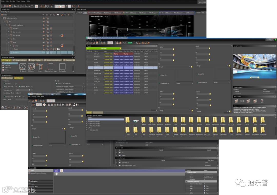Image resolution: width=277 pixels, height=195 pixels.
Task: Select the 2D Layer plug-in in Resource Browser
Action: click(x=23, y=67)
